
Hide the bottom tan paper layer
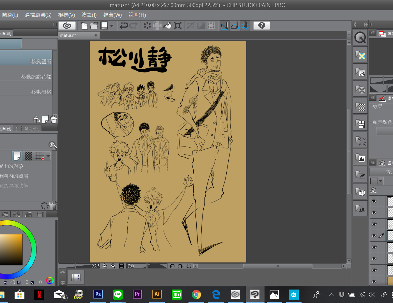tap(374, 281)
